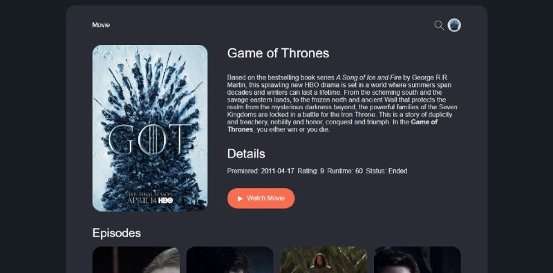Select the second episode thumbnail
Image resolution: width=553 pixels, height=273 pixels.
click(230, 260)
